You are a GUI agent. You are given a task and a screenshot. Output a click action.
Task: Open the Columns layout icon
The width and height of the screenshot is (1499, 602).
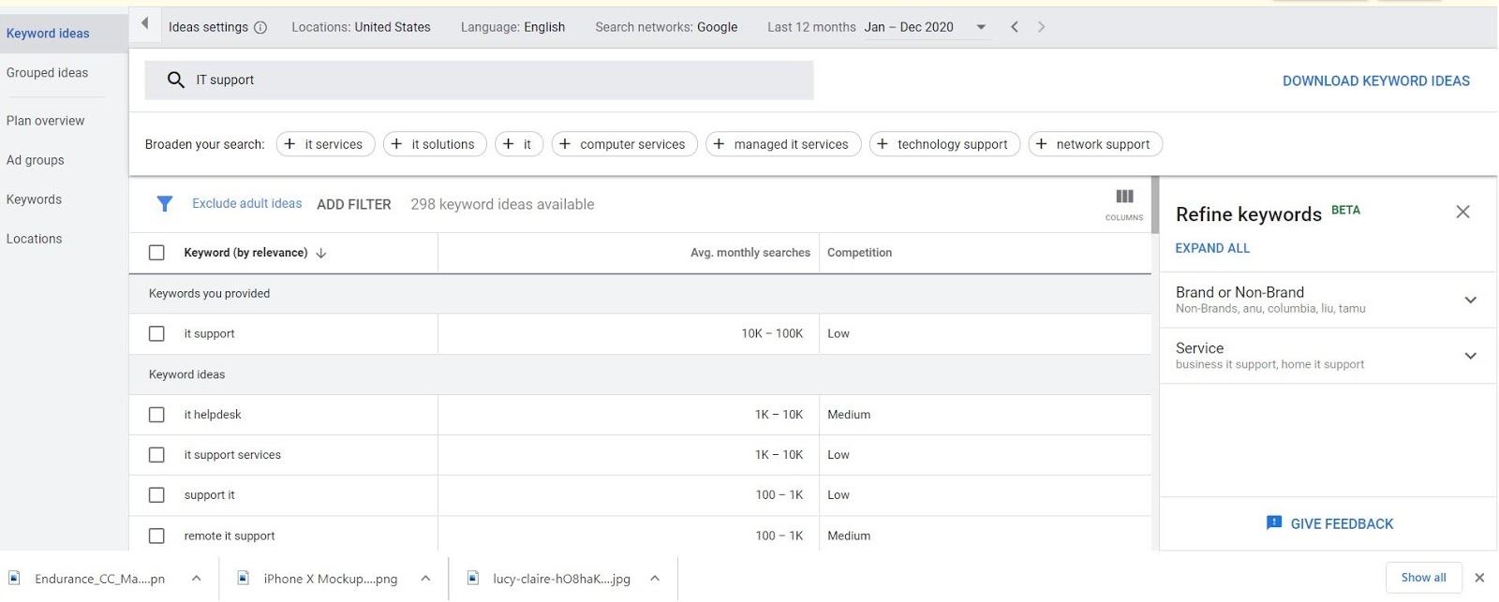(1124, 198)
